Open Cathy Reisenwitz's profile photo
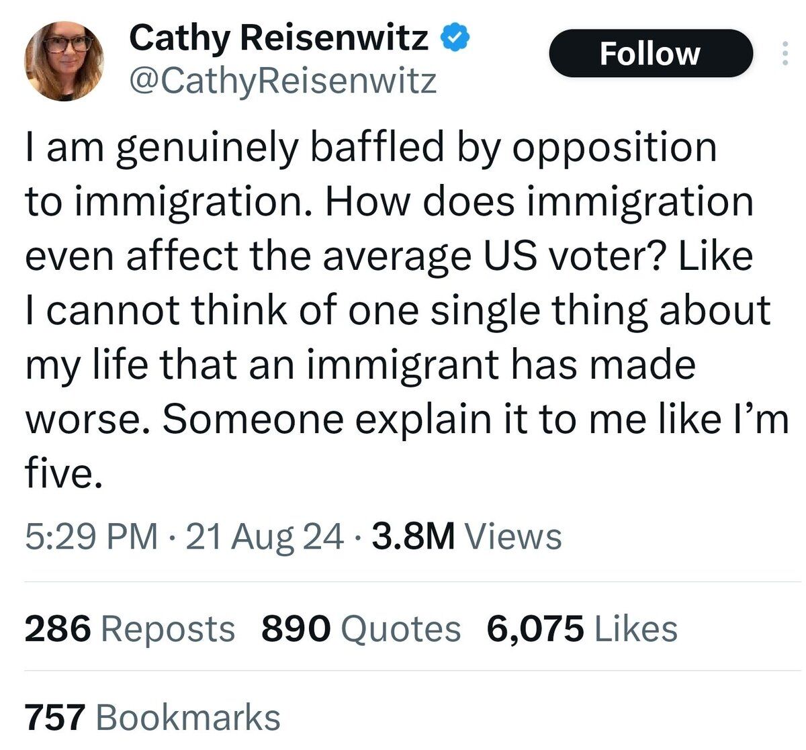This screenshot has width=806, height=750. 64,60
